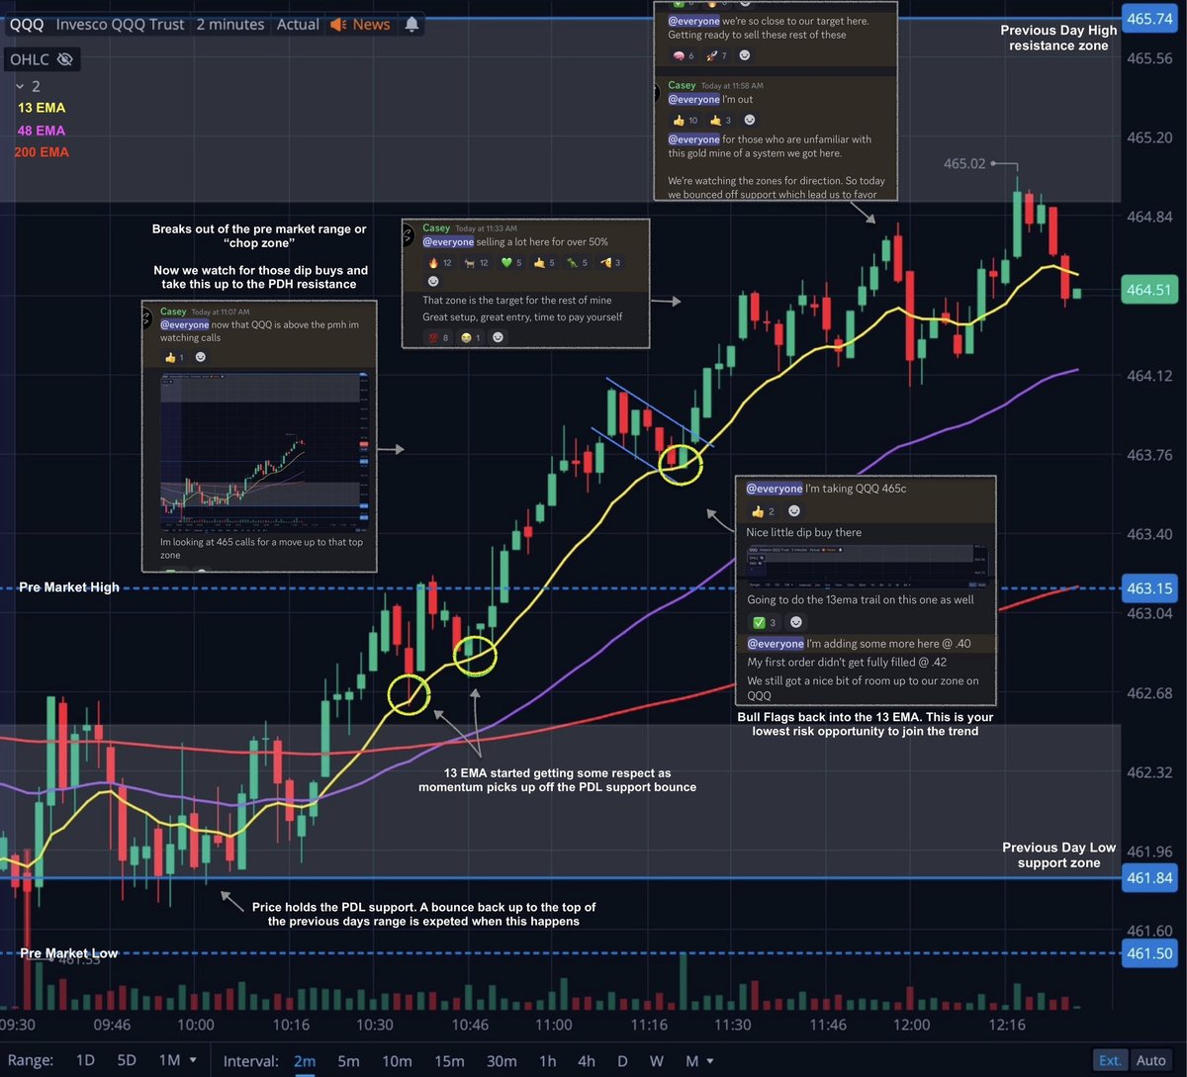Click thumbs-up reaction on "watching calls" message
The image size is (1187, 1077).
pos(174,357)
